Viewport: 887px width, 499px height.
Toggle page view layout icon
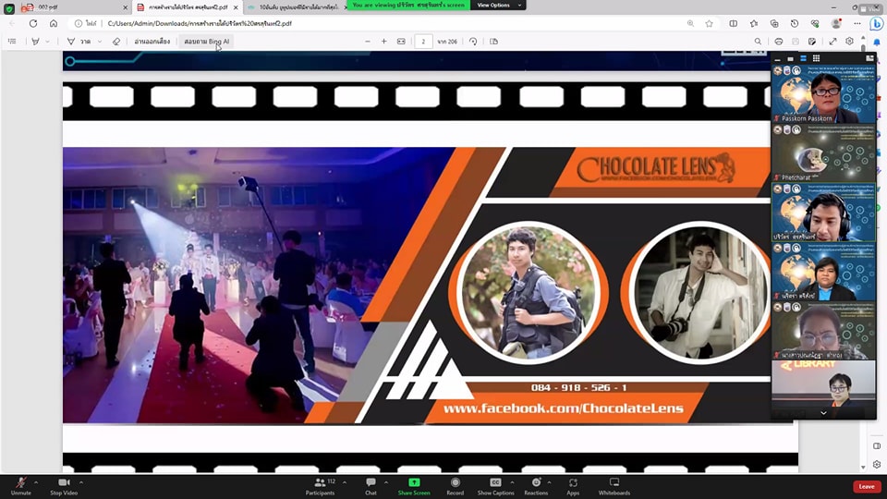point(493,42)
